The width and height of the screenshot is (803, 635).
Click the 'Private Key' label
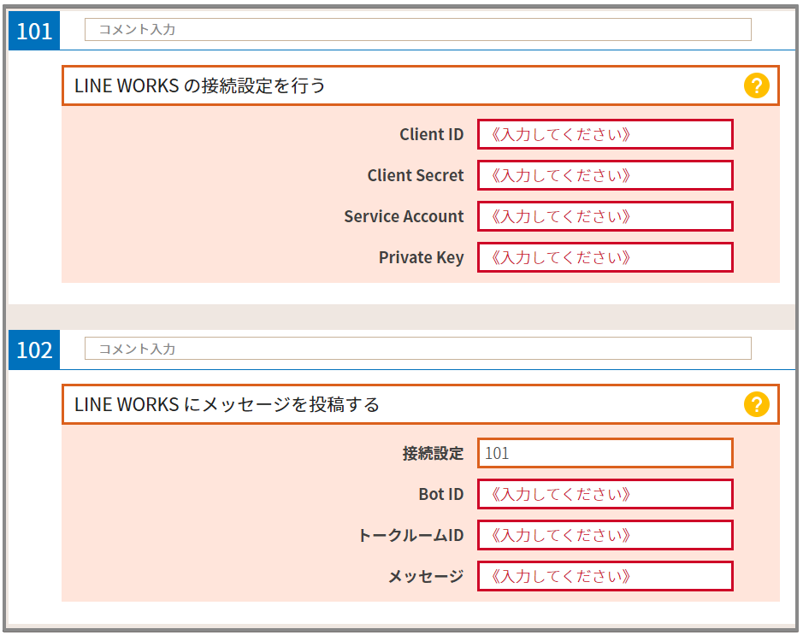coord(422,257)
